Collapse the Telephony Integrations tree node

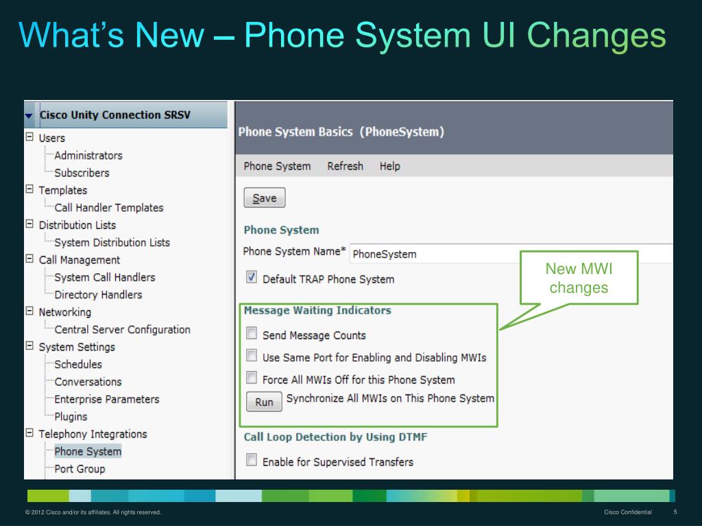tap(29, 433)
